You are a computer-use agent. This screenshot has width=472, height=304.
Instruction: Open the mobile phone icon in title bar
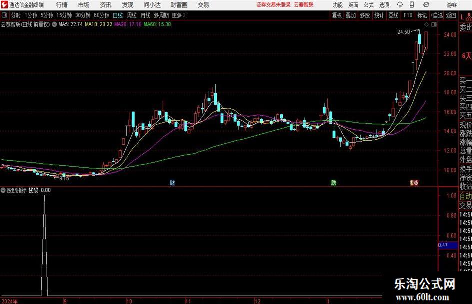point(412,5)
